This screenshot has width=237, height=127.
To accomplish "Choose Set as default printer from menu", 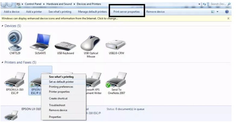I will tap(61, 82).
